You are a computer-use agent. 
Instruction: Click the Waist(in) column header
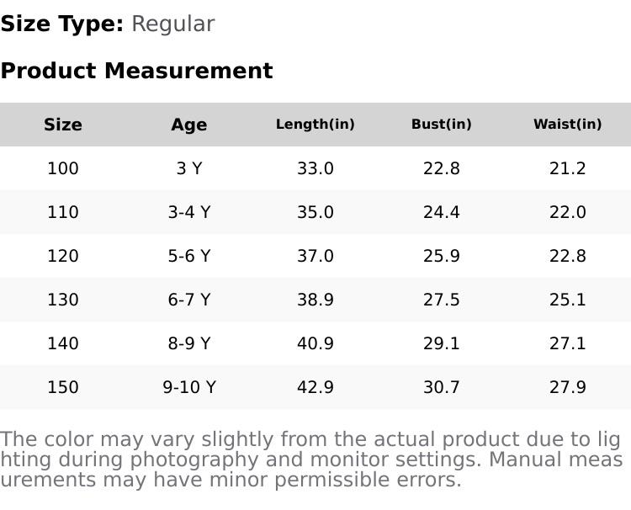tap(568, 125)
